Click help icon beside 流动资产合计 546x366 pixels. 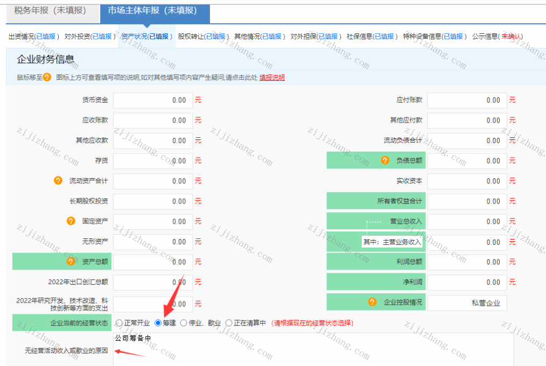click(x=58, y=180)
